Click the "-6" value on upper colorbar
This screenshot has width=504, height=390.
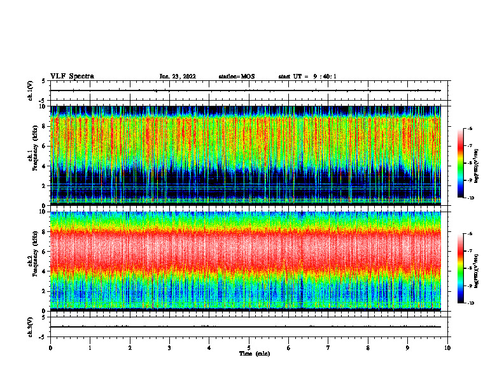tap(470, 129)
